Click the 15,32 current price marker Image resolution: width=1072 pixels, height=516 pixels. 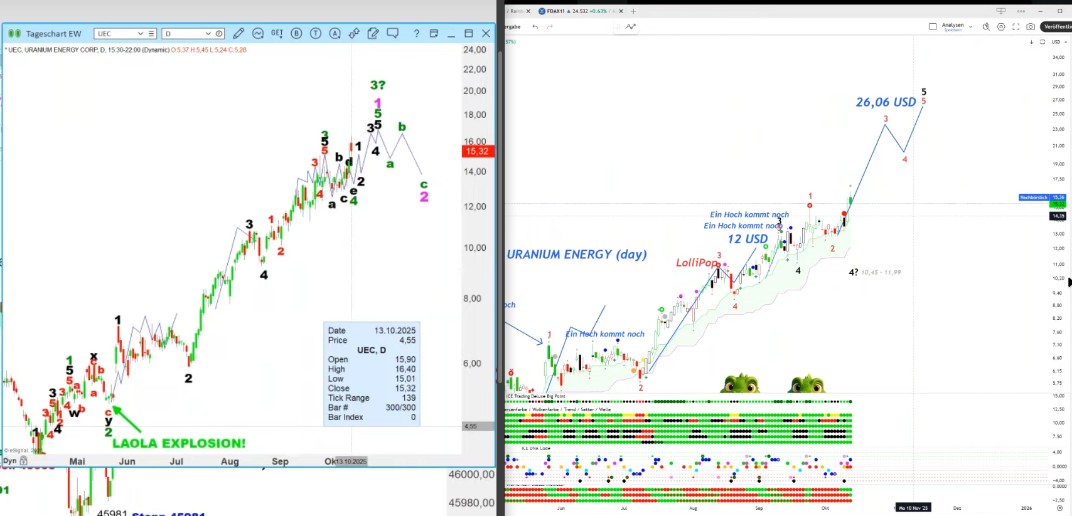click(478, 151)
